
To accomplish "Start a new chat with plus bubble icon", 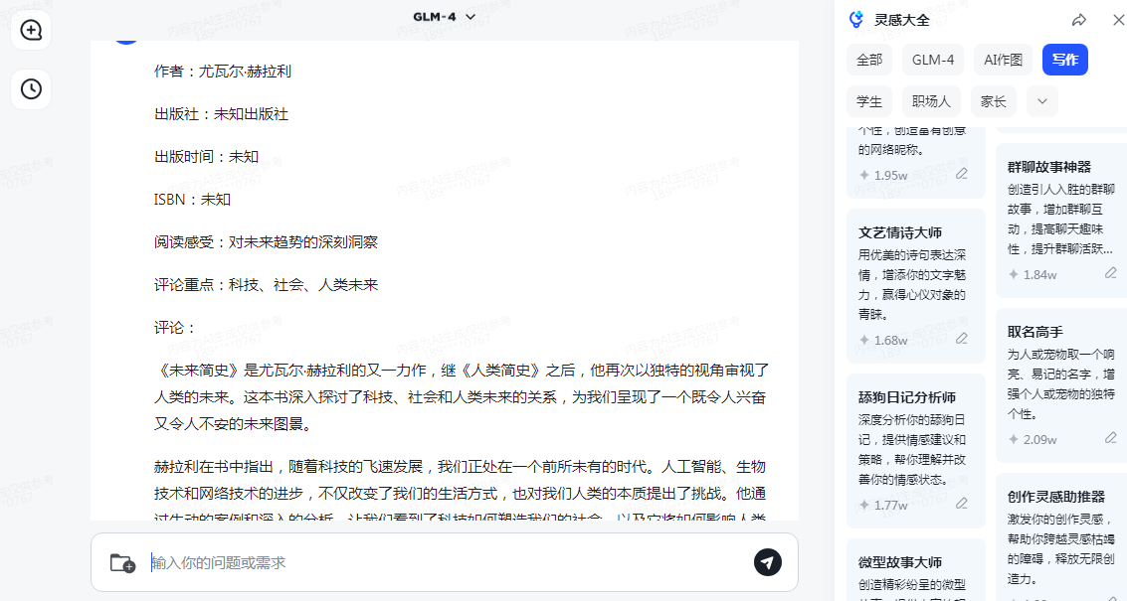I will [x=31, y=30].
